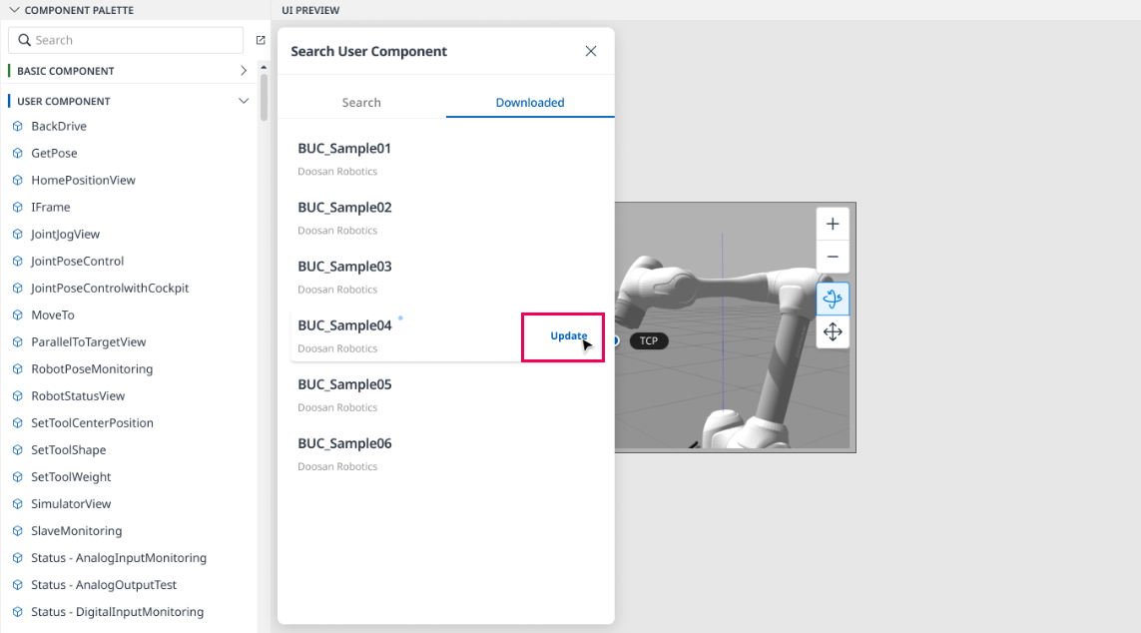
Task: Click the zoom in plus icon in 3D viewer
Action: (x=833, y=224)
